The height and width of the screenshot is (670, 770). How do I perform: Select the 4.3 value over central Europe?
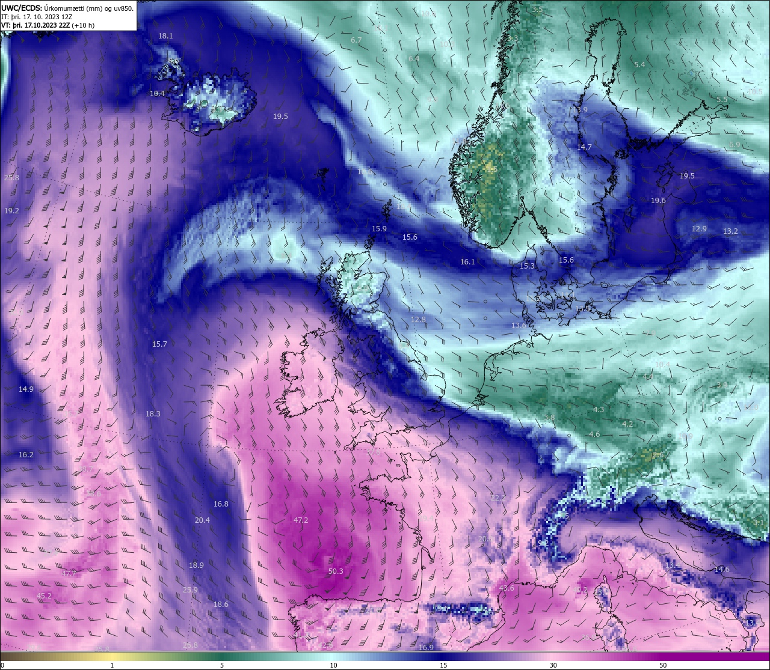coord(599,410)
